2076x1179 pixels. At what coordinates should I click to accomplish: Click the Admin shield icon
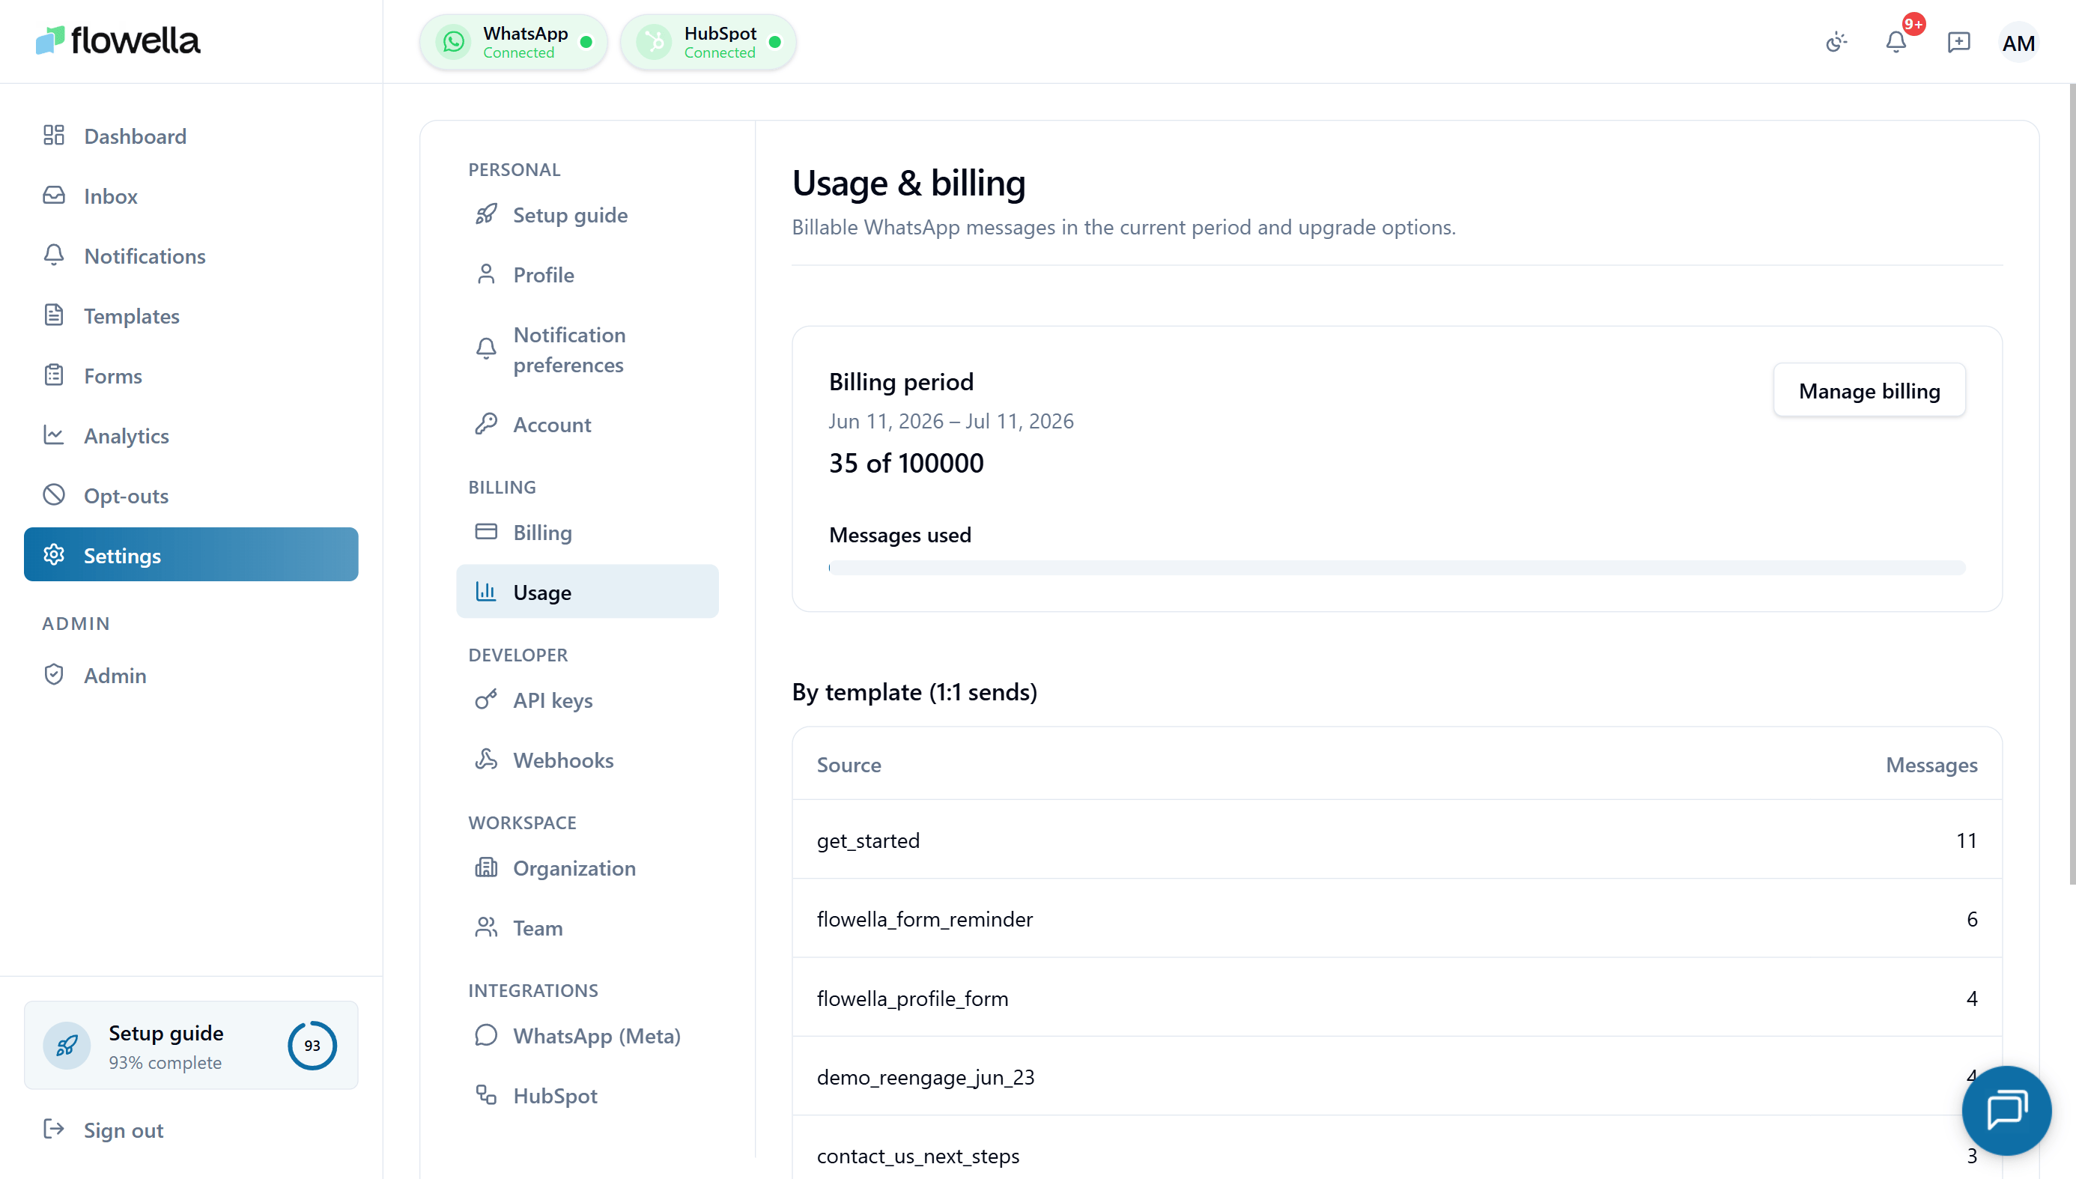coord(53,675)
